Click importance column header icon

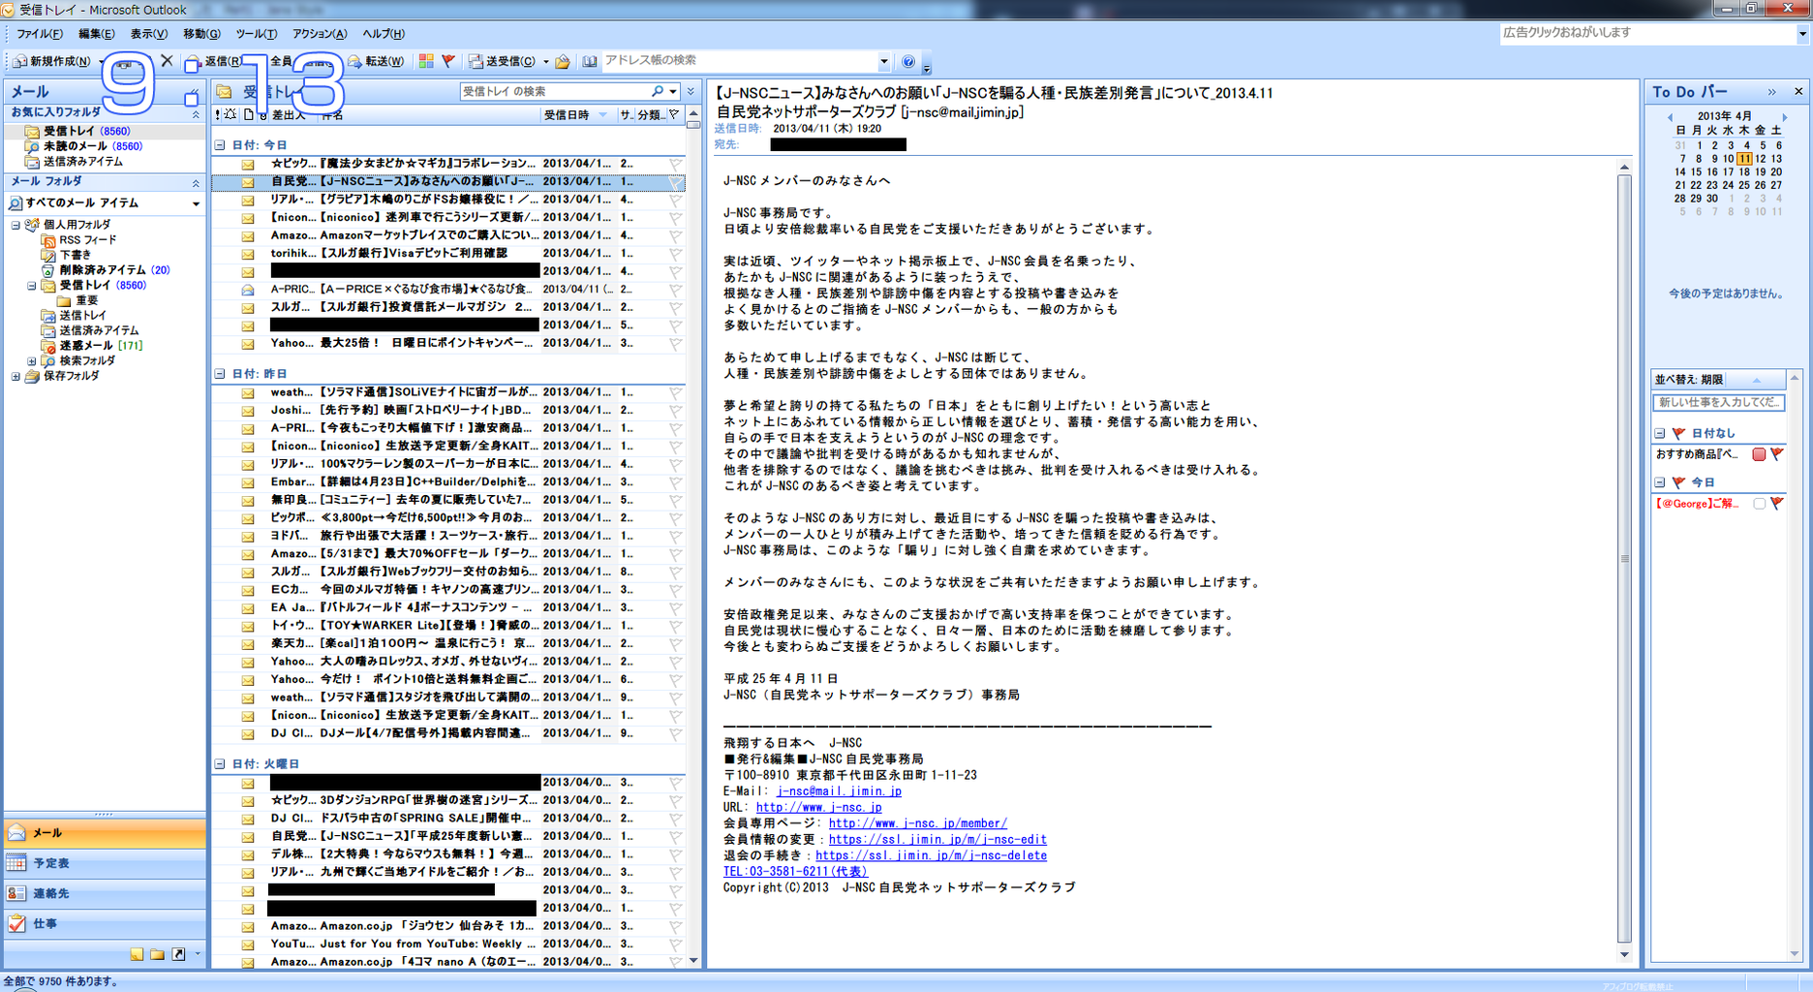(218, 114)
